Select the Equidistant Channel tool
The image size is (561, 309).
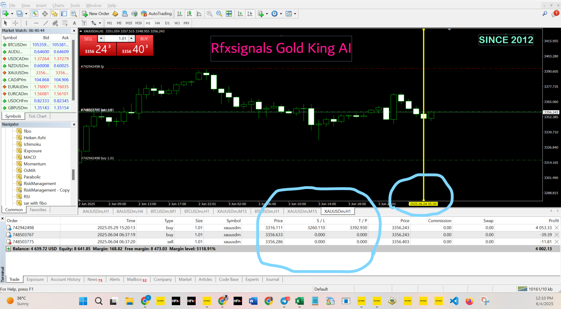pos(55,23)
